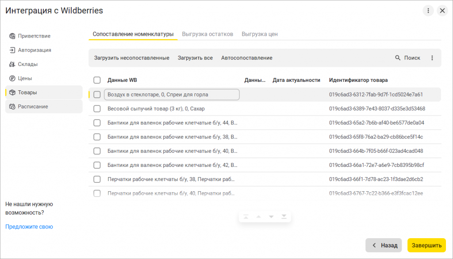Click the Назад button

pos(384,245)
